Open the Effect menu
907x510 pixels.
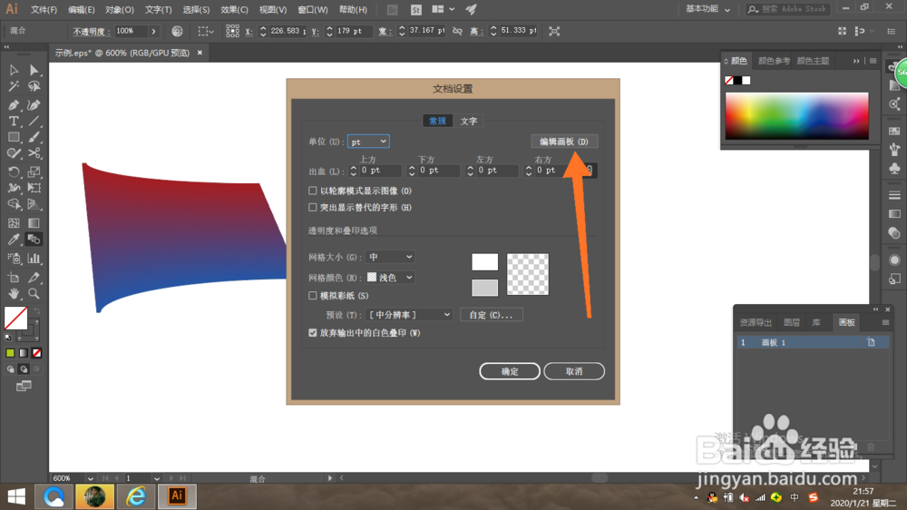[234, 10]
